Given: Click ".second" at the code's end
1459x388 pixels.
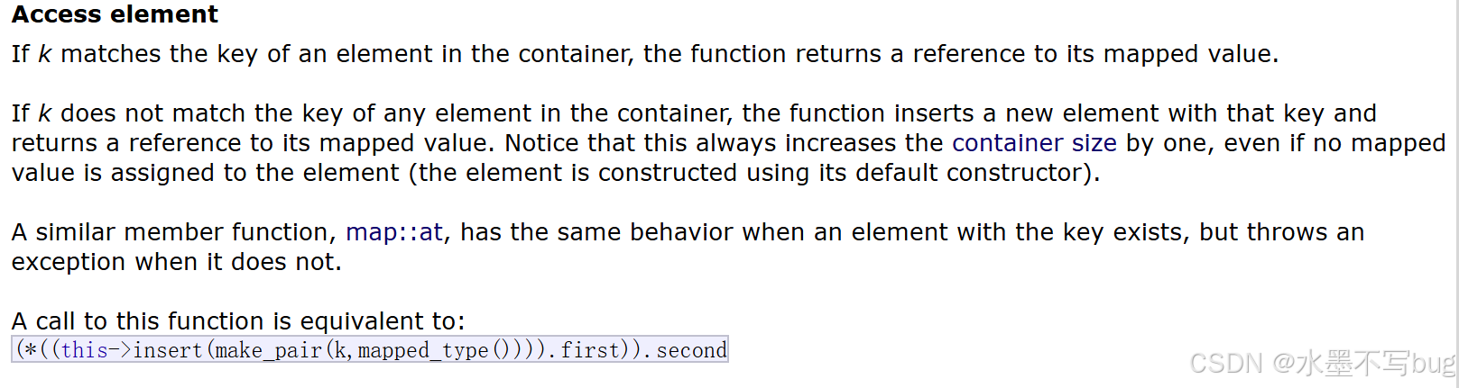Looking at the screenshot, I should pyautogui.click(x=687, y=350).
